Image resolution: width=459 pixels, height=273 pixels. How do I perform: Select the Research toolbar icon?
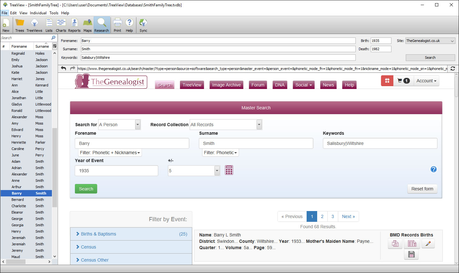(x=102, y=25)
